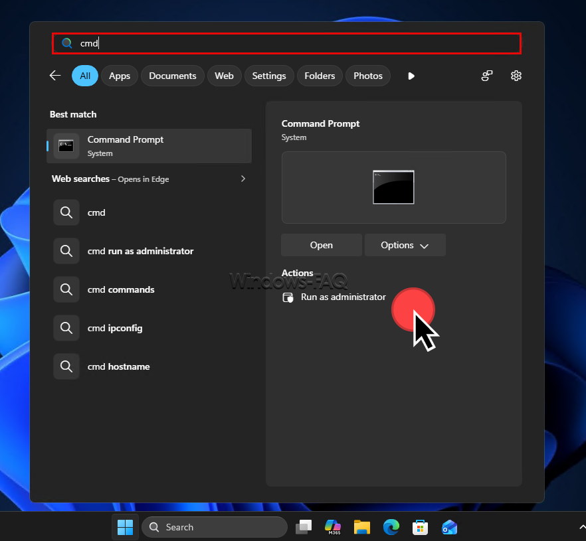Open the account search options icon
This screenshot has height=541, width=586.
(x=486, y=76)
